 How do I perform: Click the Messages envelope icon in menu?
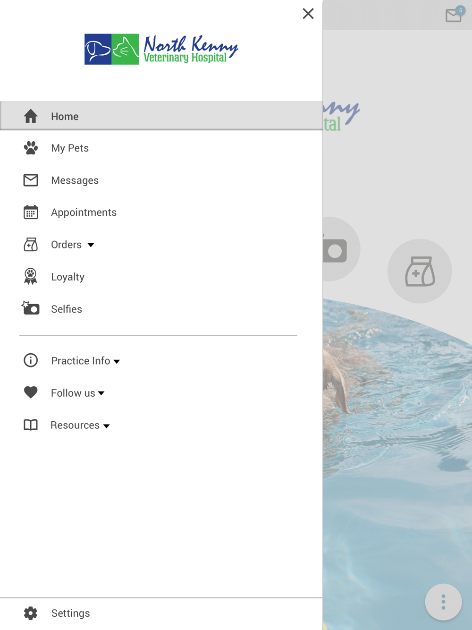(x=31, y=180)
